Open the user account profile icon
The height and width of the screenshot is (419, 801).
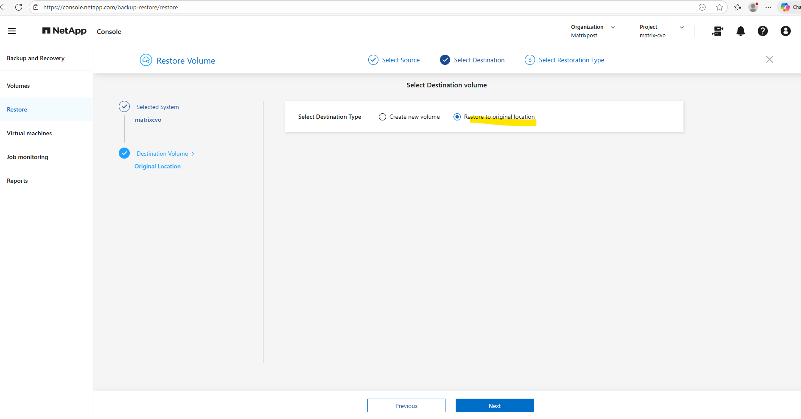(785, 31)
